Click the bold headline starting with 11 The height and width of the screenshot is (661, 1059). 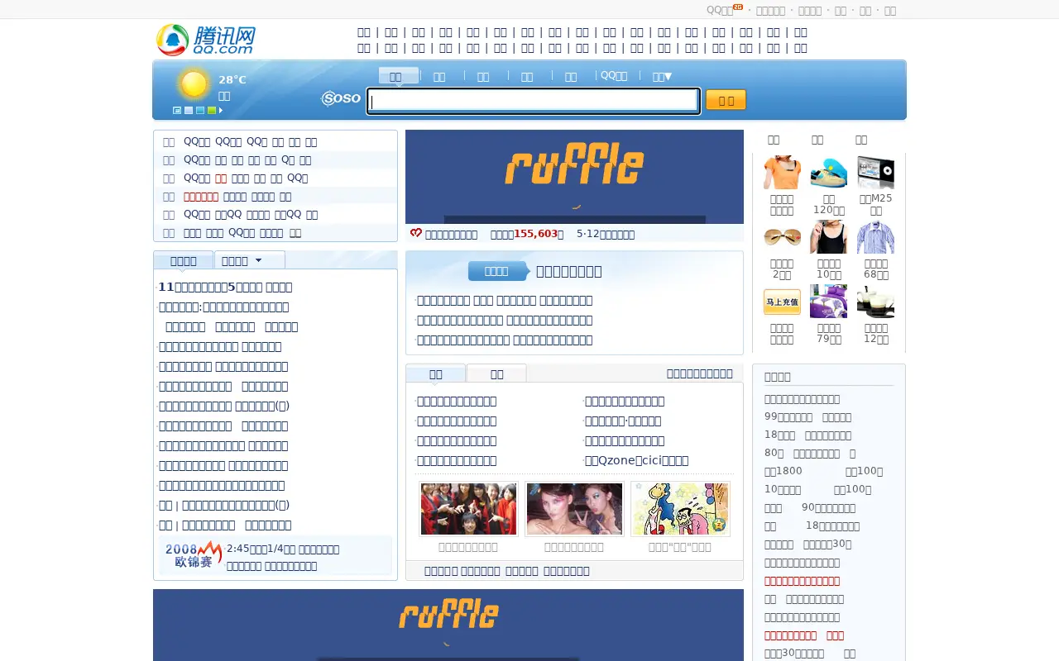tap(225, 287)
